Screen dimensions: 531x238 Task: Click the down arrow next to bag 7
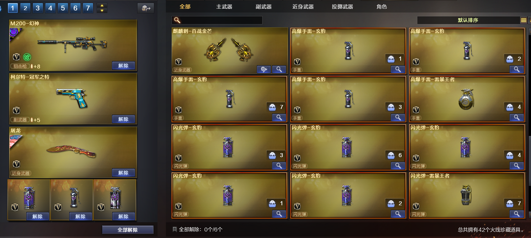tap(102, 11)
